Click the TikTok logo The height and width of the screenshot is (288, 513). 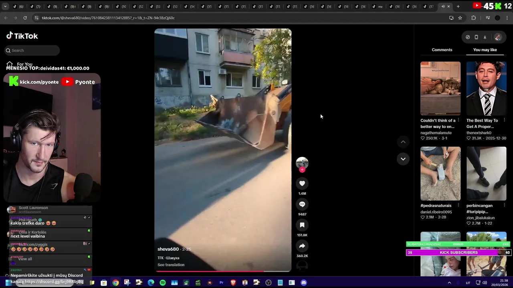22,36
